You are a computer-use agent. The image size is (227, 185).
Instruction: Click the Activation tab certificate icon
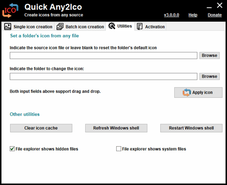click(140, 27)
